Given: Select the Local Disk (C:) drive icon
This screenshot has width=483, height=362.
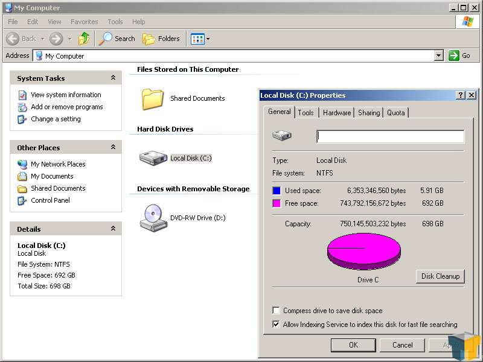Looking at the screenshot, I should 153,158.
